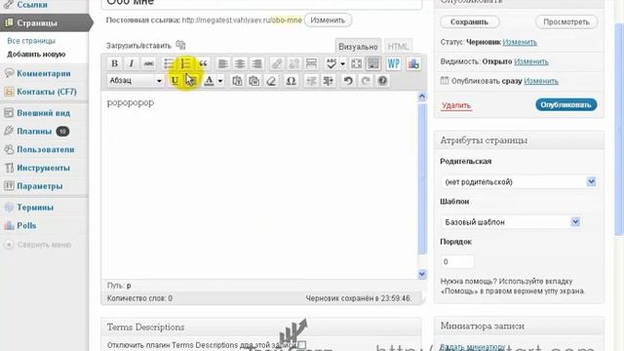The image size is (624, 351).
Task: Click the Порядок order input field
Action: (x=457, y=262)
